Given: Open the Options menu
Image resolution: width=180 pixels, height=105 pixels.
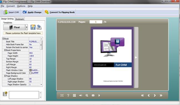Looking at the screenshot, I should [x=21, y=6].
